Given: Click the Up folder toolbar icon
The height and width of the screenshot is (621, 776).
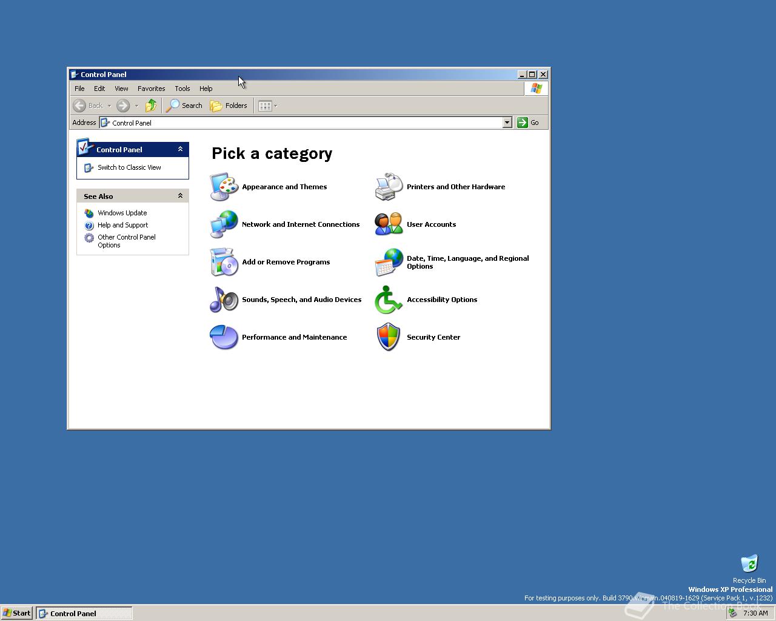Looking at the screenshot, I should [151, 106].
